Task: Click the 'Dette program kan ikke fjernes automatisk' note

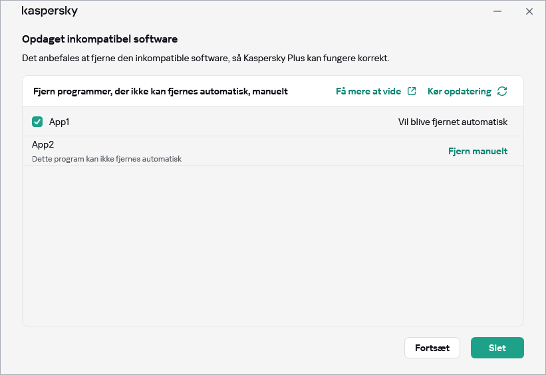Action: [x=107, y=159]
